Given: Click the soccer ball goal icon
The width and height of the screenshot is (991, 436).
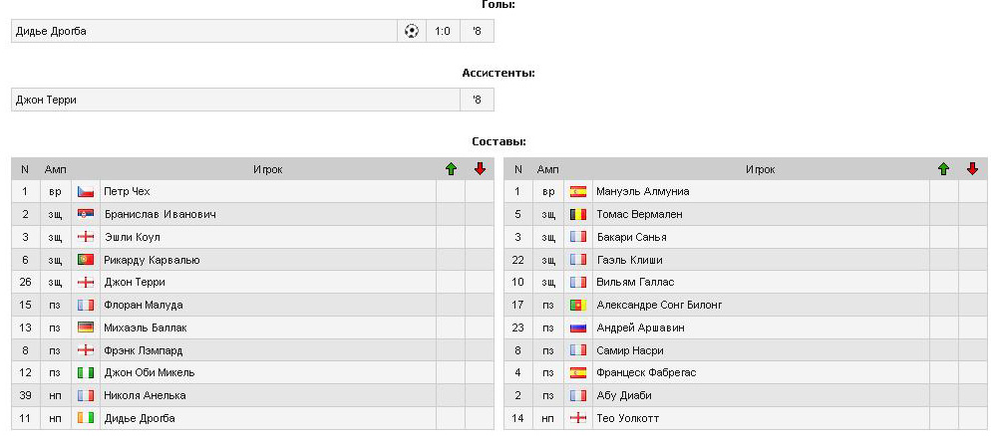Looking at the screenshot, I should pos(412,31).
